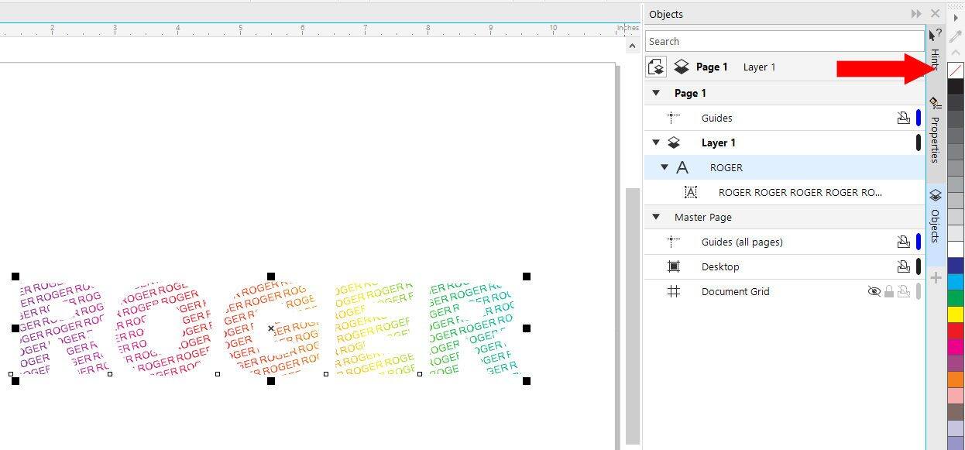The width and height of the screenshot is (965, 450).
Task: Click the Layer 1 layers icon
Action: coord(672,143)
